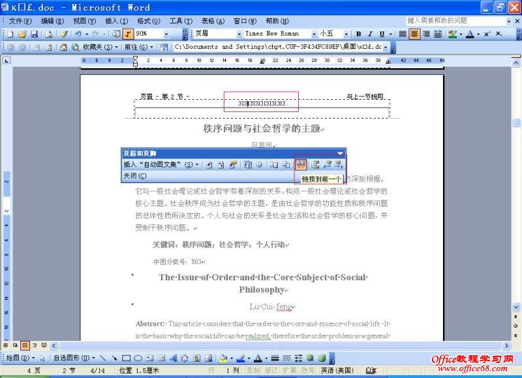Go to the web toolbar home page icon
The width and height of the screenshot is (522, 378).
(63, 47)
